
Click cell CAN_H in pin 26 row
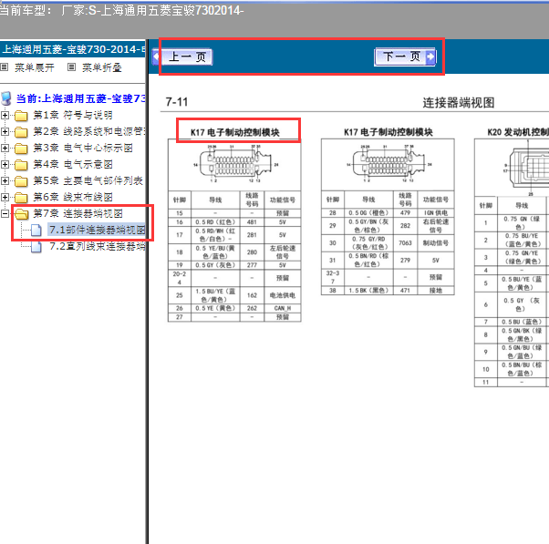[282, 308]
